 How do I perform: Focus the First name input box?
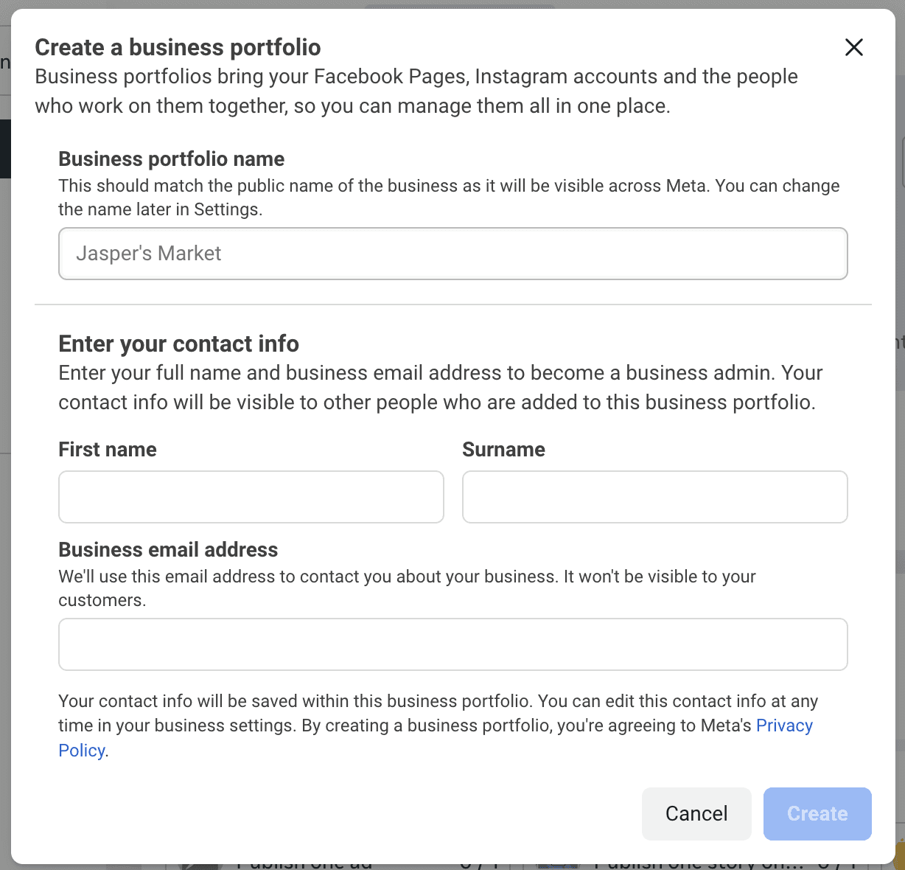click(251, 497)
